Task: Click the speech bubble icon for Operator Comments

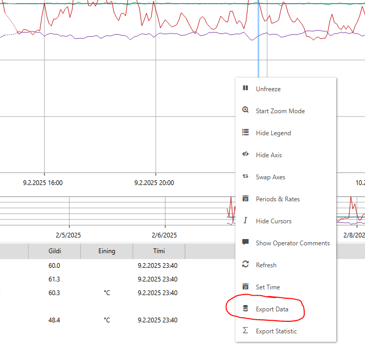Action: pos(245,243)
